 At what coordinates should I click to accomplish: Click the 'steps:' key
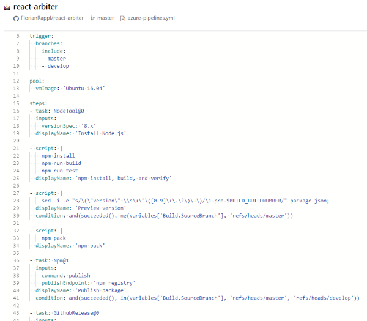point(39,104)
